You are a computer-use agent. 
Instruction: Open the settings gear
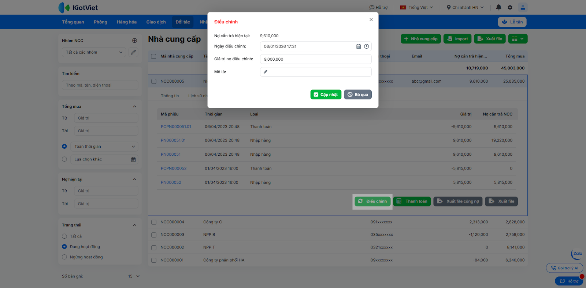pos(510,7)
